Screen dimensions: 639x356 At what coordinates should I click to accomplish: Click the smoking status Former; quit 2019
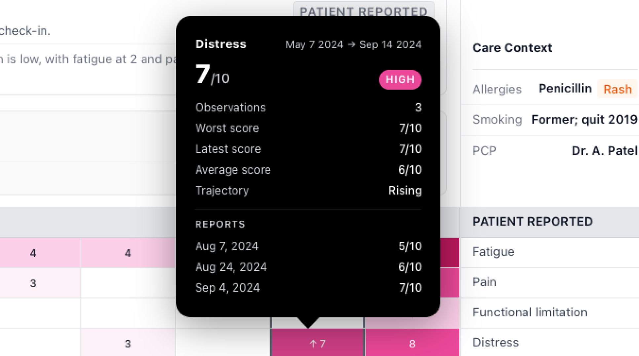tap(584, 120)
